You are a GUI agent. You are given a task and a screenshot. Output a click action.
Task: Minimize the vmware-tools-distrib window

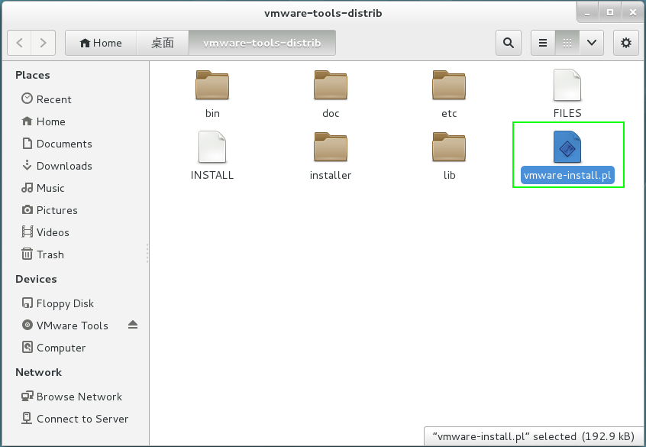click(x=587, y=12)
